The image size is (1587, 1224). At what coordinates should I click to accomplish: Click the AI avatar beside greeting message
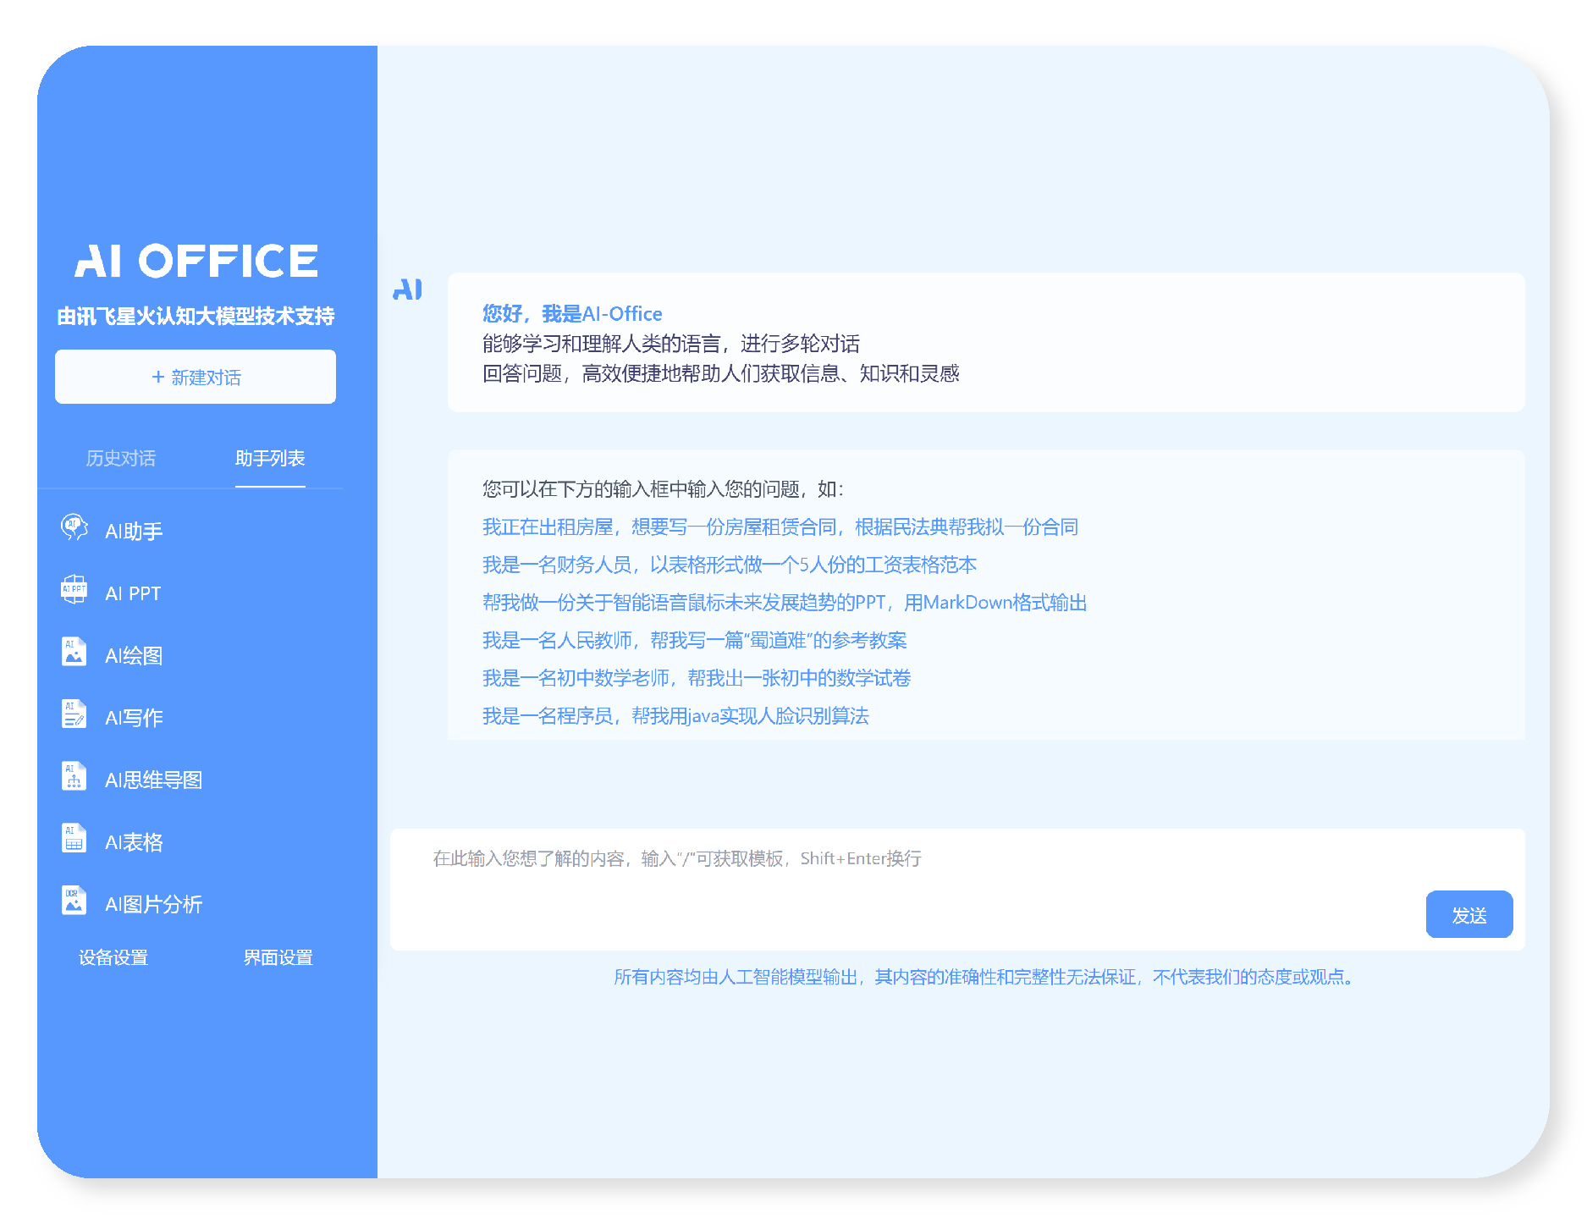coord(408,290)
